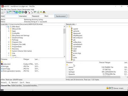Select the remote .lastlogin file
This screenshot has height=96, width=128.
[x=71, y=72]
